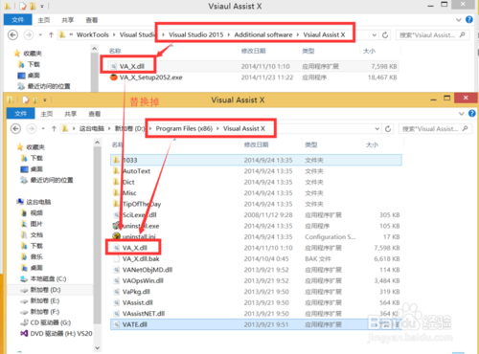Screen dimensions: 479x354
Task: Click Forward arrow in Visual Assist X window
Action: click(x=31, y=128)
